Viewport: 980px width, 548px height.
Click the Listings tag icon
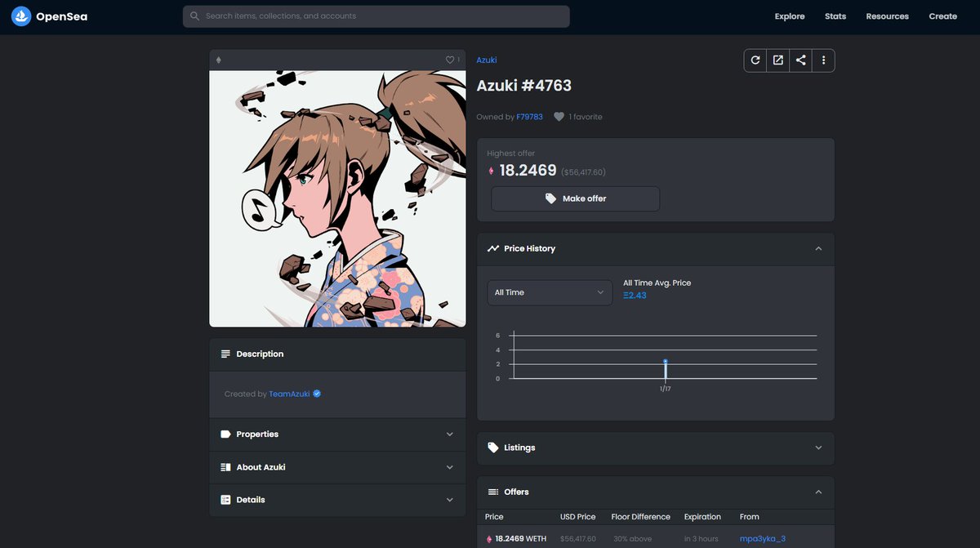tap(492, 448)
